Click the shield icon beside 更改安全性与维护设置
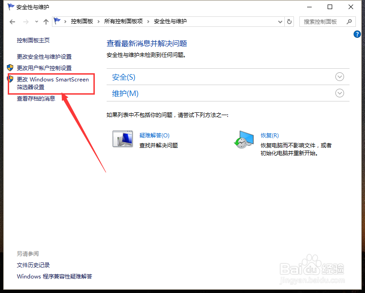 (10, 57)
